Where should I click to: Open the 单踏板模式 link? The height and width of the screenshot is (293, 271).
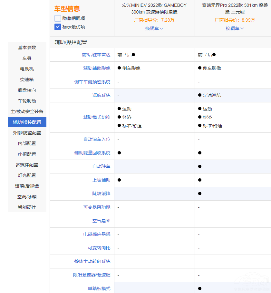tap(99, 288)
